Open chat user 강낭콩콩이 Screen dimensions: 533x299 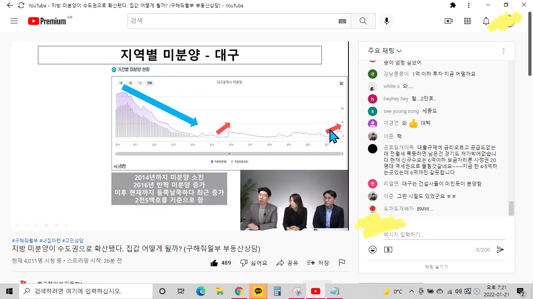click(396, 74)
